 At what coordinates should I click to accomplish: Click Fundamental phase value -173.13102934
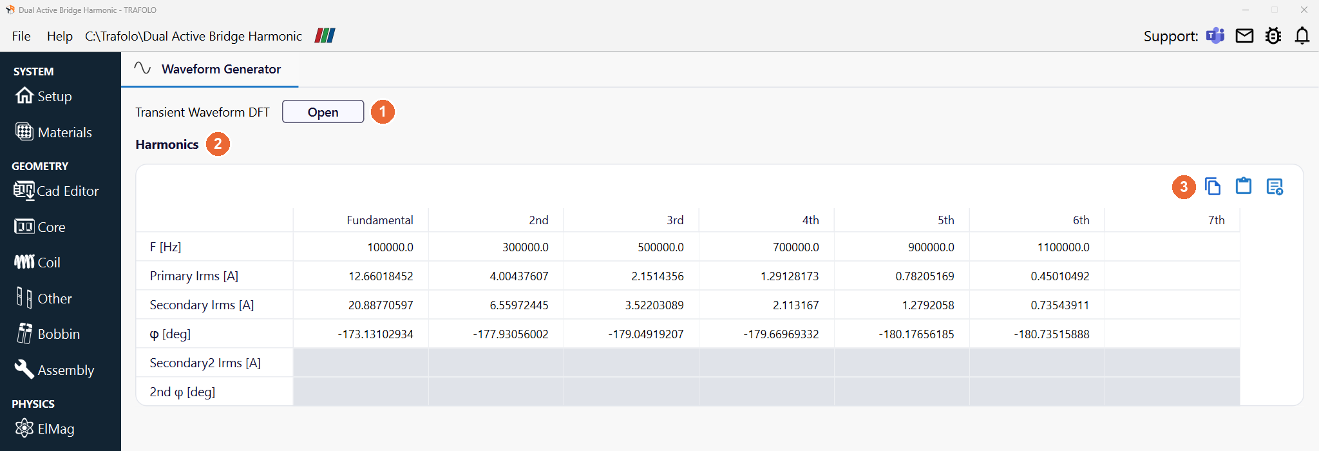click(x=361, y=334)
